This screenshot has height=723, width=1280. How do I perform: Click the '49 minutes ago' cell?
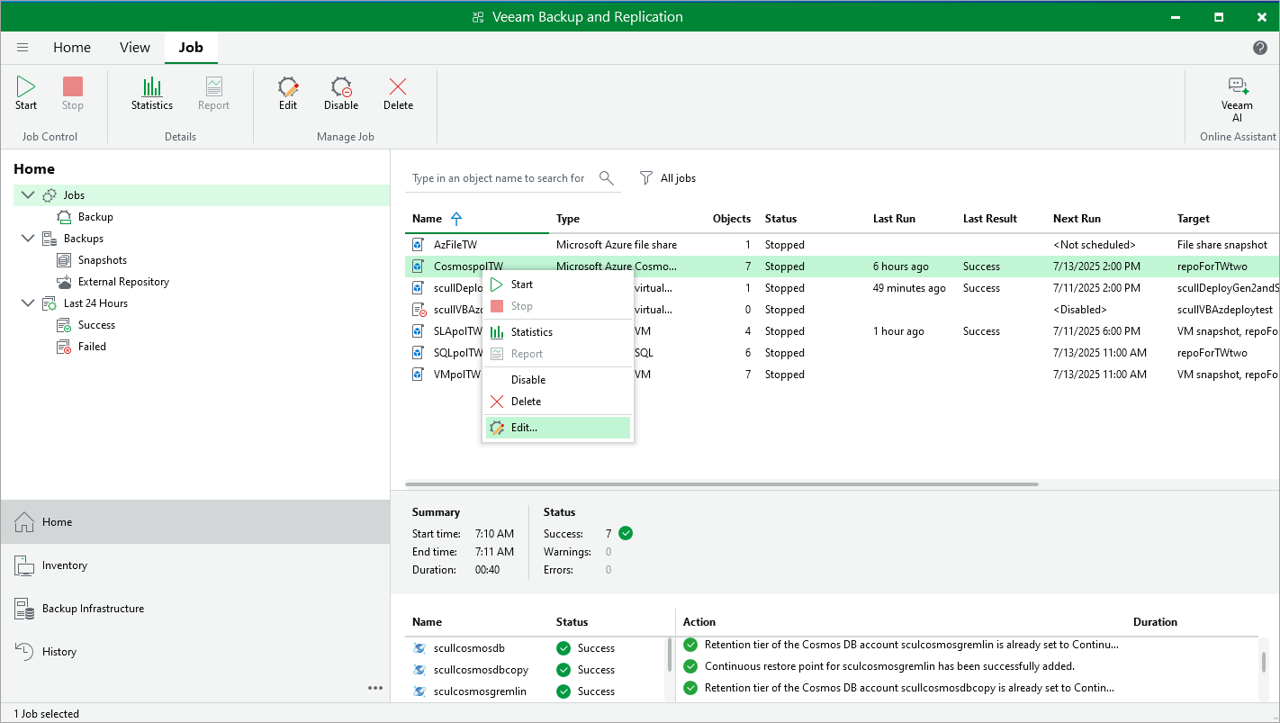click(x=909, y=287)
